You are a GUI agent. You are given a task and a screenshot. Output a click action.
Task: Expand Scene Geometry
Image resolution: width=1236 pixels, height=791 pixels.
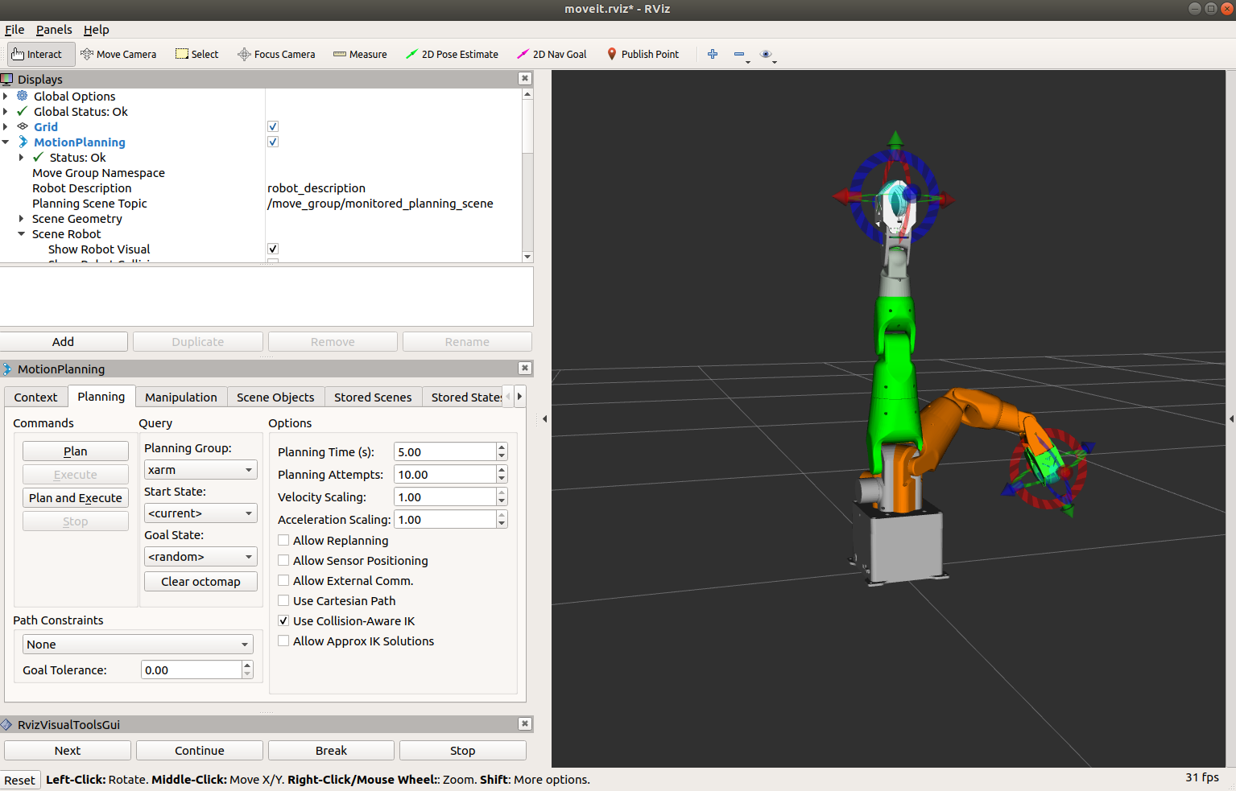[22, 218]
